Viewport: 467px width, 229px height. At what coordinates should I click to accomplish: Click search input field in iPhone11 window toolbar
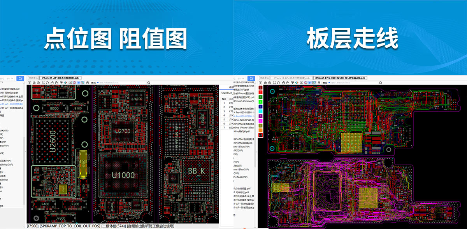[x=123, y=83]
